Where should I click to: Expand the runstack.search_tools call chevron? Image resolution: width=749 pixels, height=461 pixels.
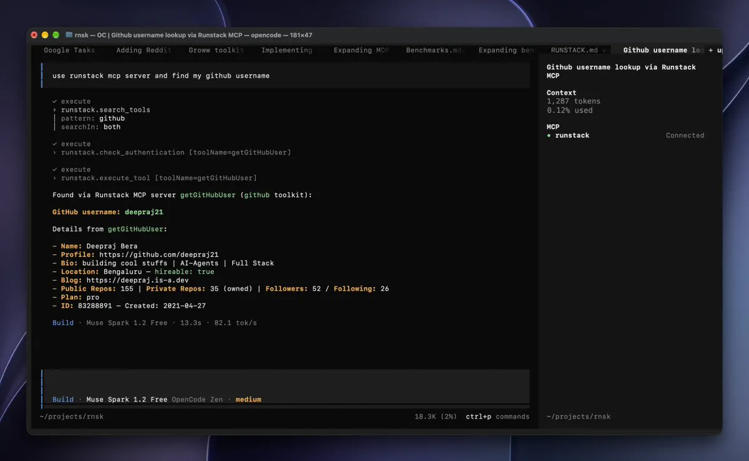point(55,110)
